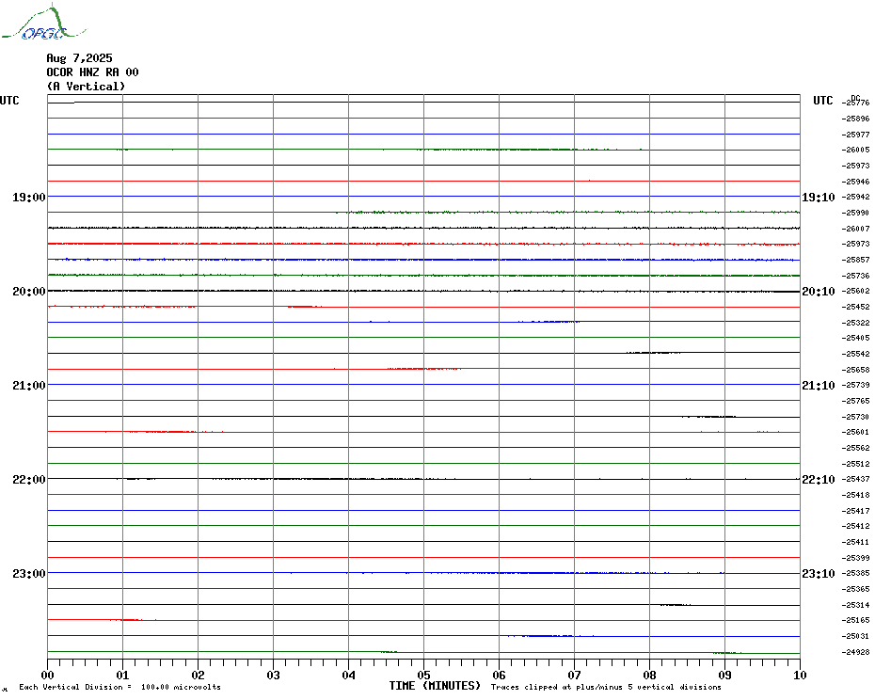Screen dimensions: 875x700
Task: Click the station label 'OCOR HNZ RA 00'
Action: coord(92,72)
